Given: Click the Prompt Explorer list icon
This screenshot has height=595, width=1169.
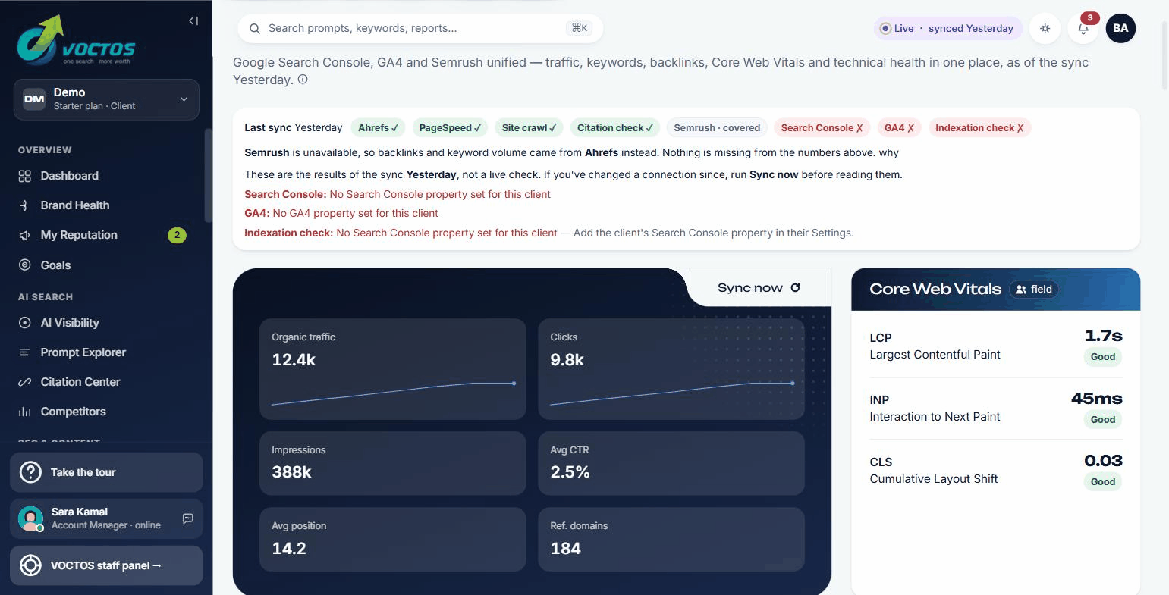Looking at the screenshot, I should point(25,352).
